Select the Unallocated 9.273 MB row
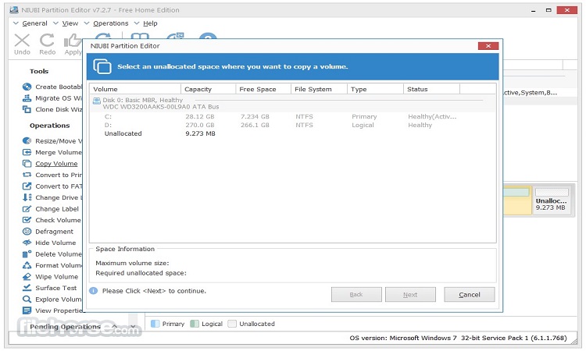This screenshot has width=586, height=351. [123, 133]
